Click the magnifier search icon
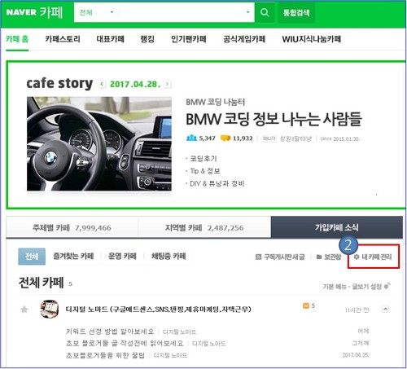Image resolution: width=407 pixels, height=369 pixels. pyautogui.click(x=265, y=12)
